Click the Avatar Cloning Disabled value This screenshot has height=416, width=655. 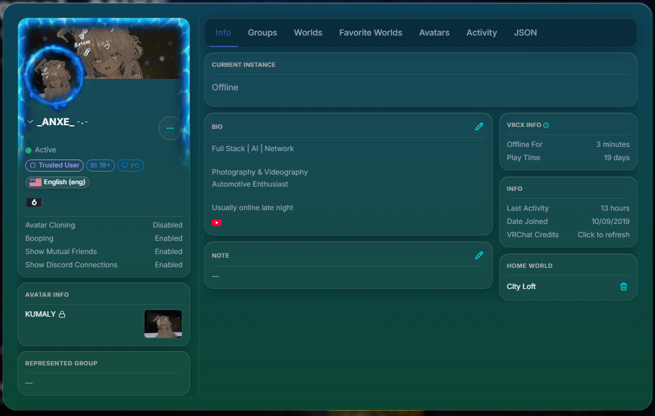click(167, 225)
